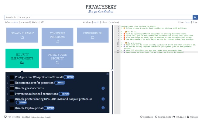Select All scripts preset
The width and height of the screenshot is (202, 122).
point(43,22)
